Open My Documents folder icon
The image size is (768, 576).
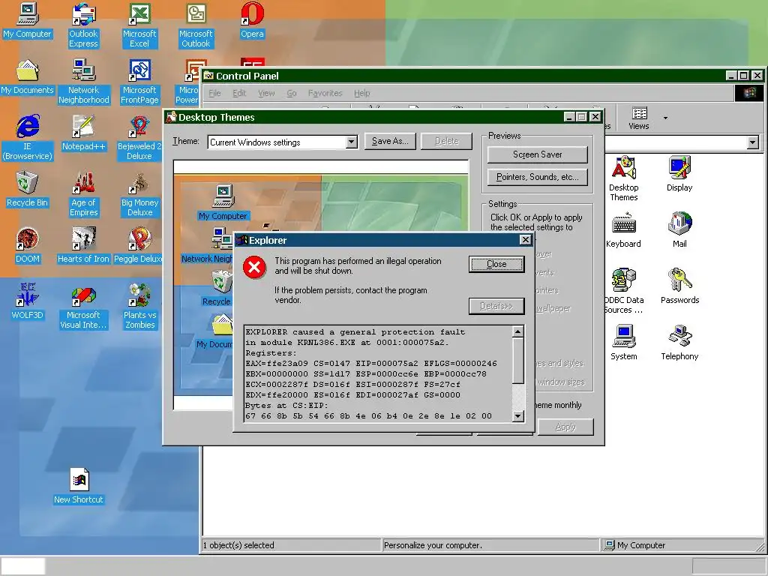pyautogui.click(x=28, y=77)
